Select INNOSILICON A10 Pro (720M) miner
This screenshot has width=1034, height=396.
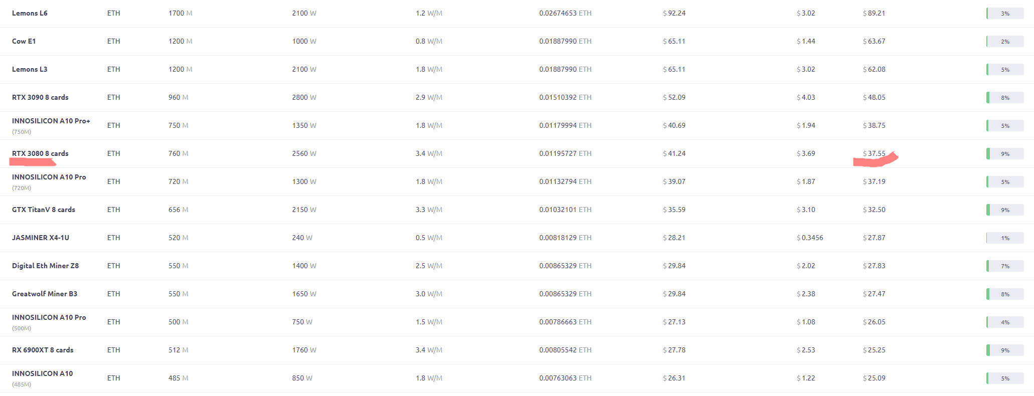pyautogui.click(x=49, y=177)
